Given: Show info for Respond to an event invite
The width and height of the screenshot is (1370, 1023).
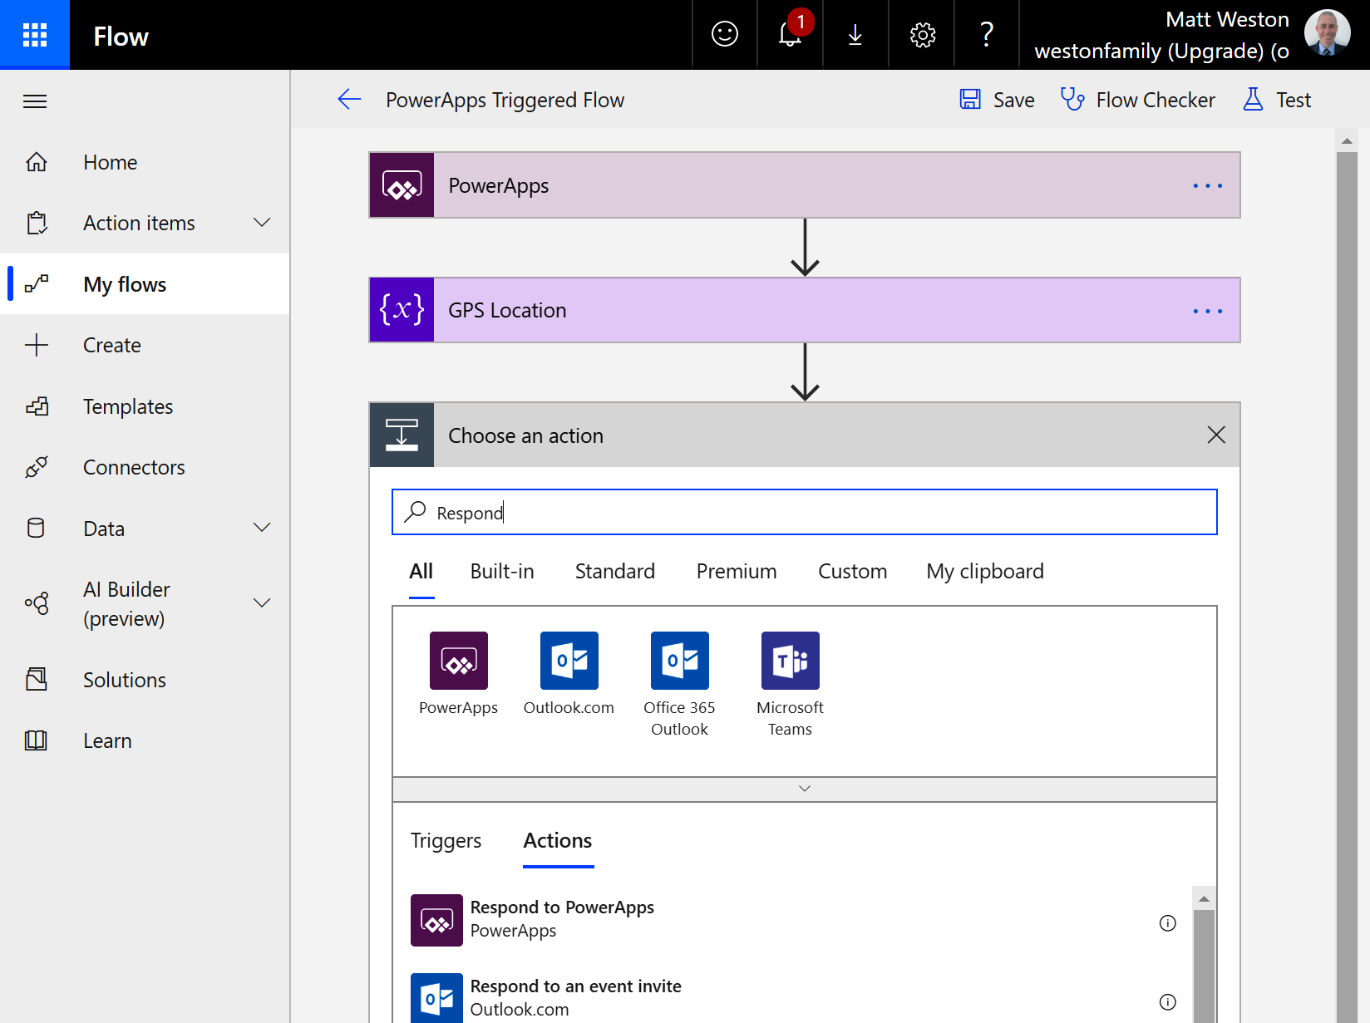Looking at the screenshot, I should tap(1168, 1002).
